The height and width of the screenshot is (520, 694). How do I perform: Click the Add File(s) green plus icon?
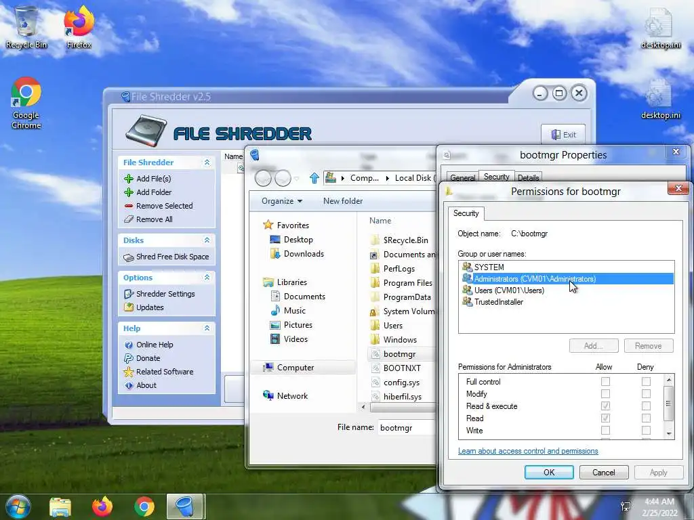click(129, 179)
